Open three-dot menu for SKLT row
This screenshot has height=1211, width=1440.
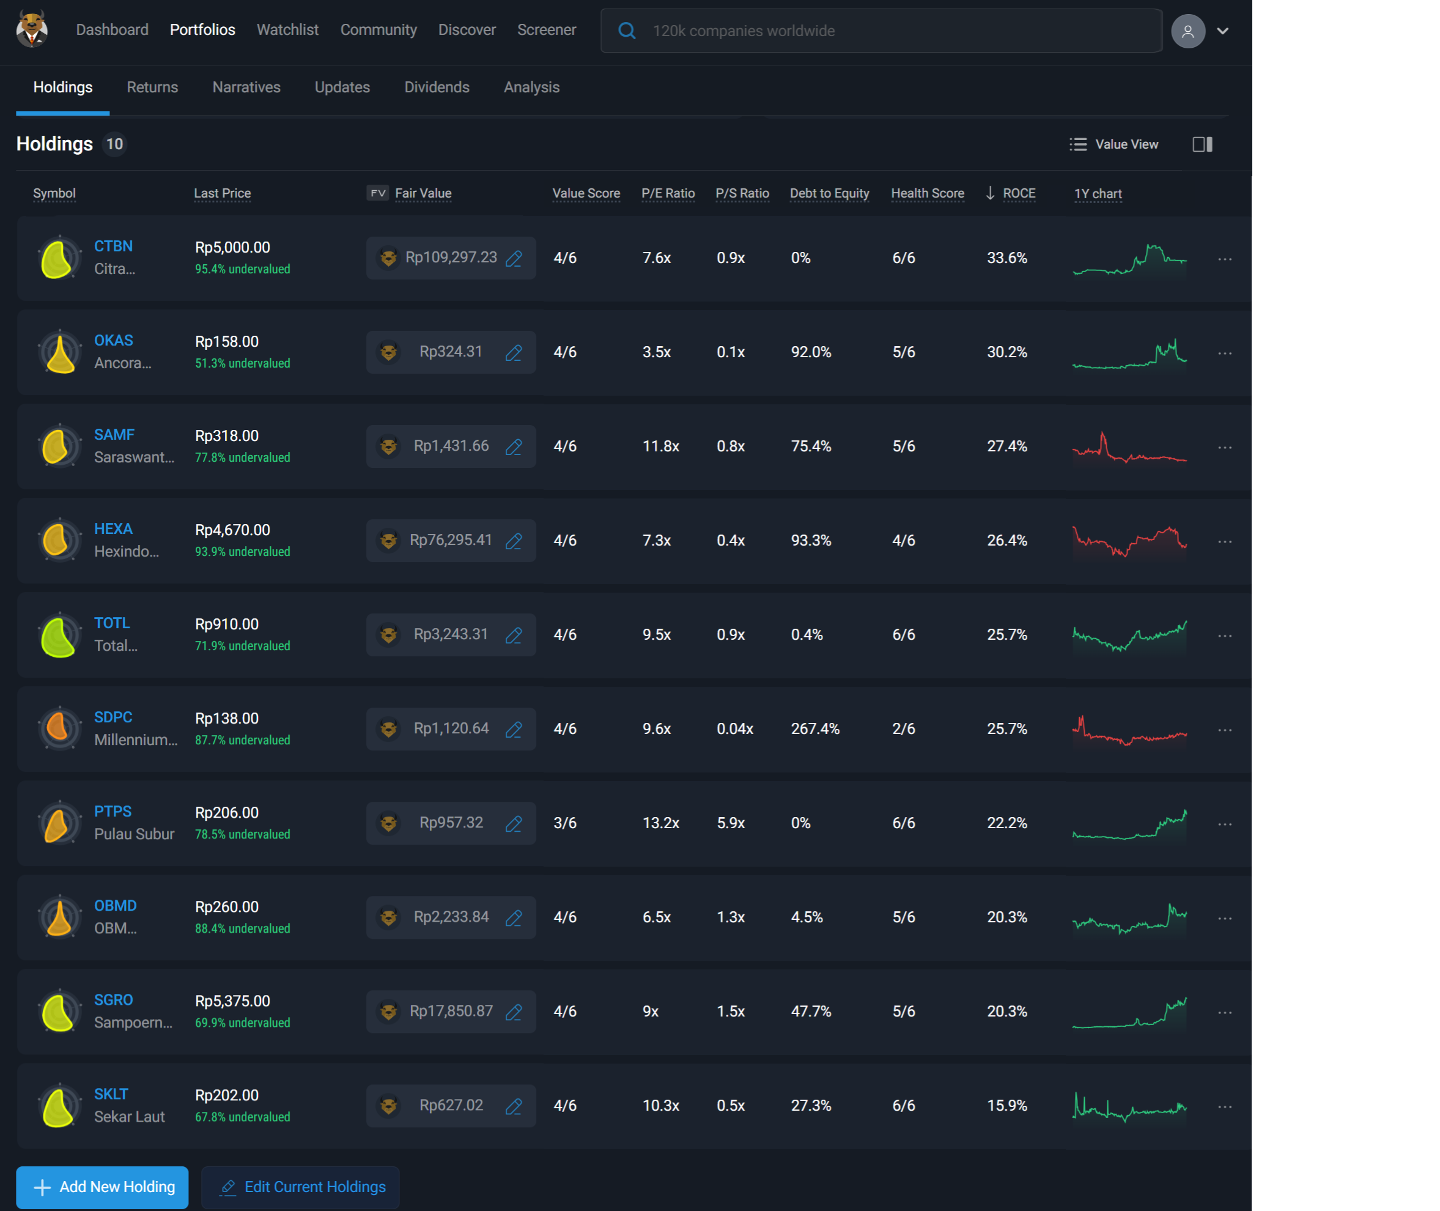coord(1225,1106)
